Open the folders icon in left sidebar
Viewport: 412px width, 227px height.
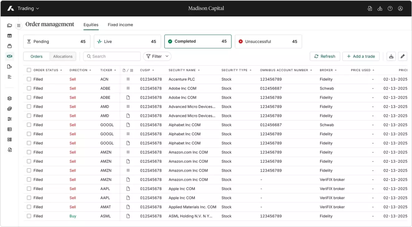10,25
